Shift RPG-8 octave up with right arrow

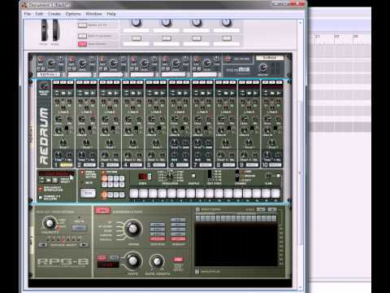pyautogui.click(x=84, y=245)
